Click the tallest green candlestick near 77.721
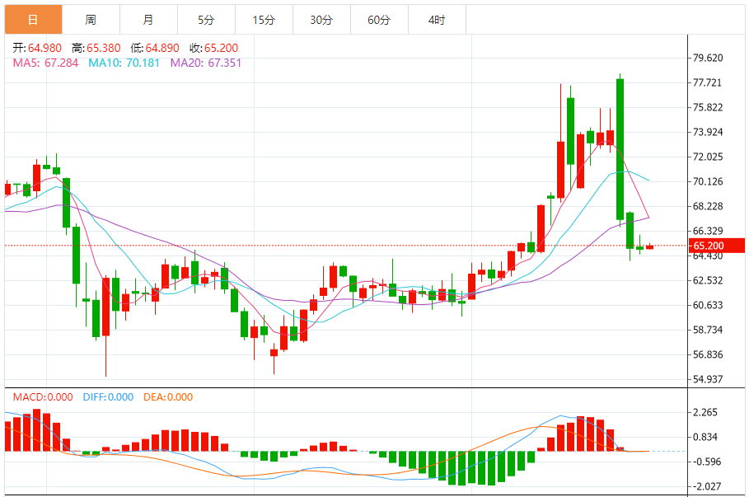Viewport: 749px width, 497px height. (620, 149)
